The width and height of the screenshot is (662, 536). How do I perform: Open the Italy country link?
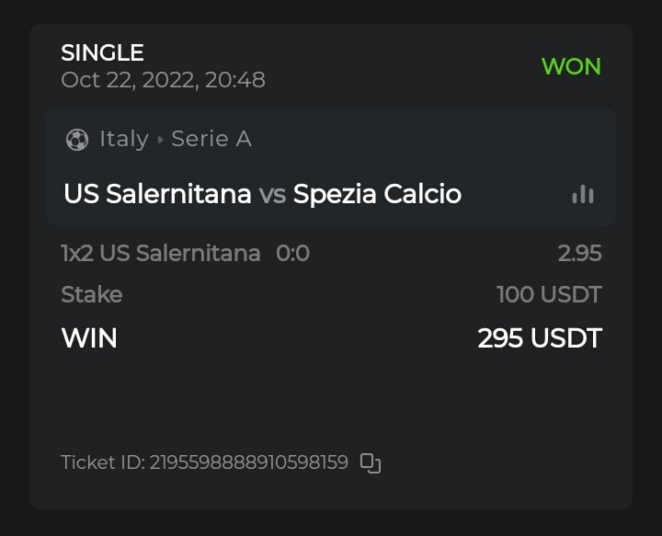click(x=123, y=139)
